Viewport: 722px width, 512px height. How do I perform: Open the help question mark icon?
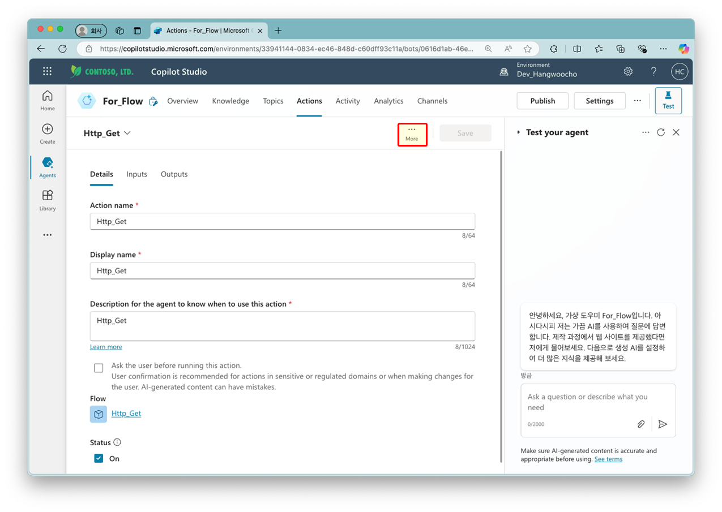653,71
